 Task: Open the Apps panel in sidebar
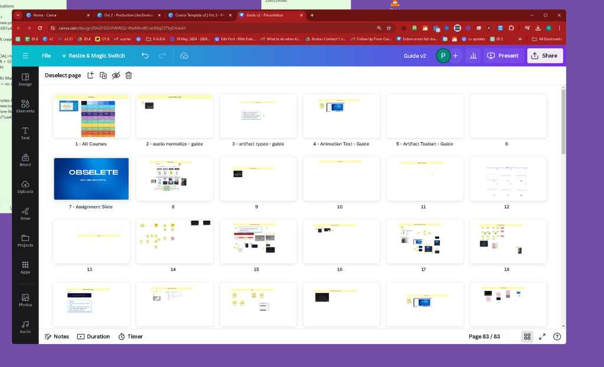pyautogui.click(x=25, y=268)
